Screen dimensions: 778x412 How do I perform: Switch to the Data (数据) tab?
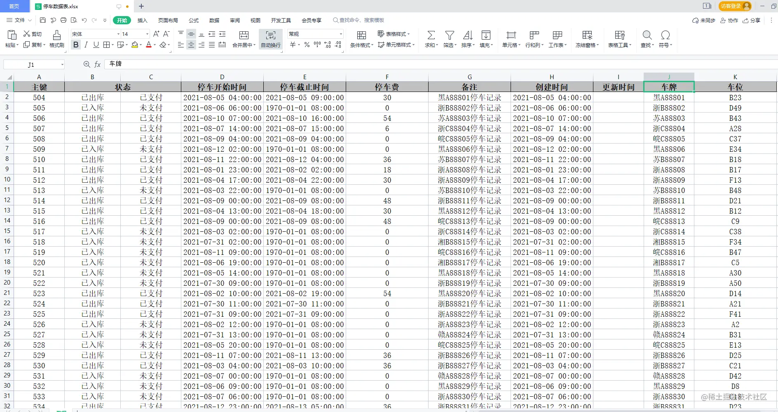click(214, 20)
